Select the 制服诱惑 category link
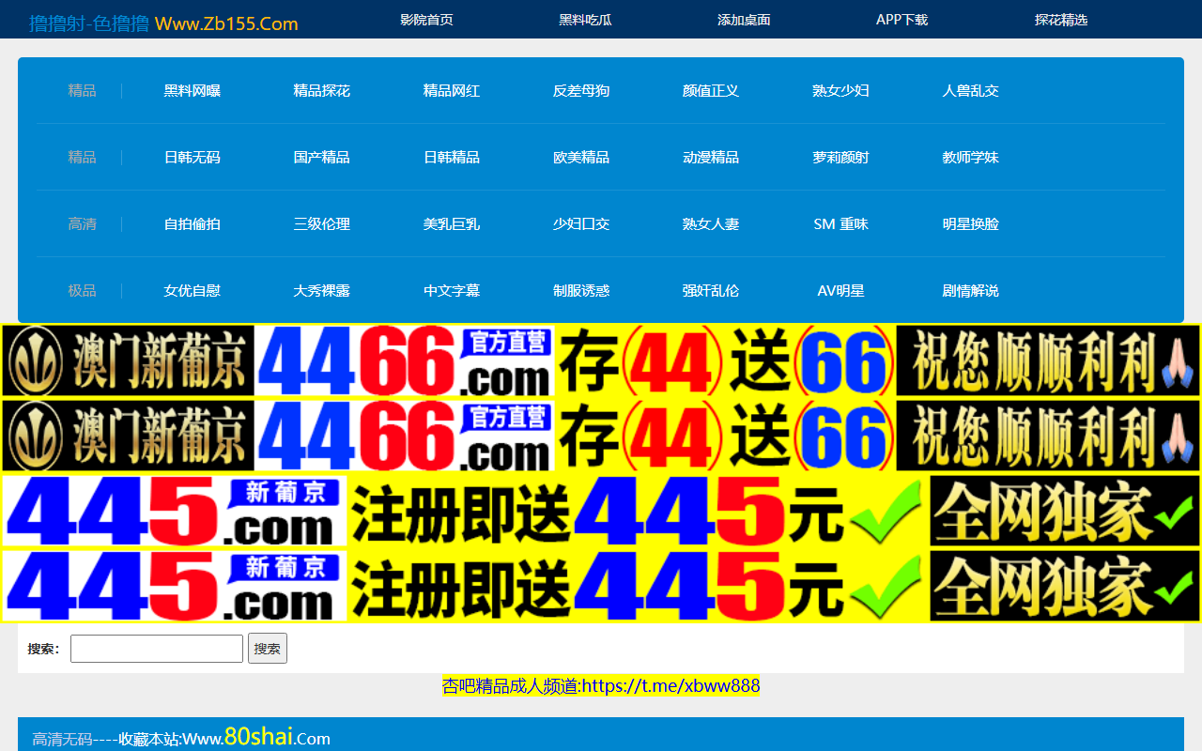This screenshot has height=751, width=1202. pyautogui.click(x=581, y=291)
